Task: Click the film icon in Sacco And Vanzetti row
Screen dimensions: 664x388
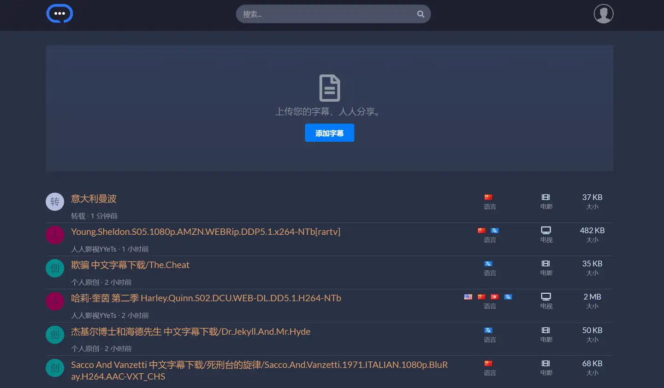Action: [x=546, y=363]
